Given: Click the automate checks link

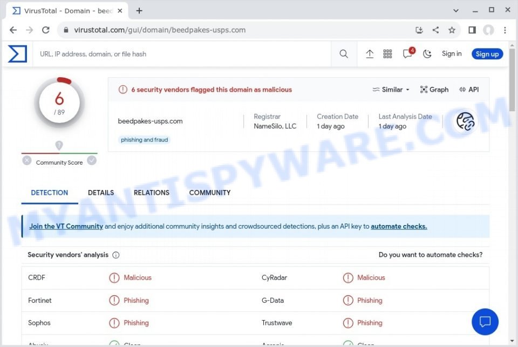Looking at the screenshot, I should tap(399, 226).
